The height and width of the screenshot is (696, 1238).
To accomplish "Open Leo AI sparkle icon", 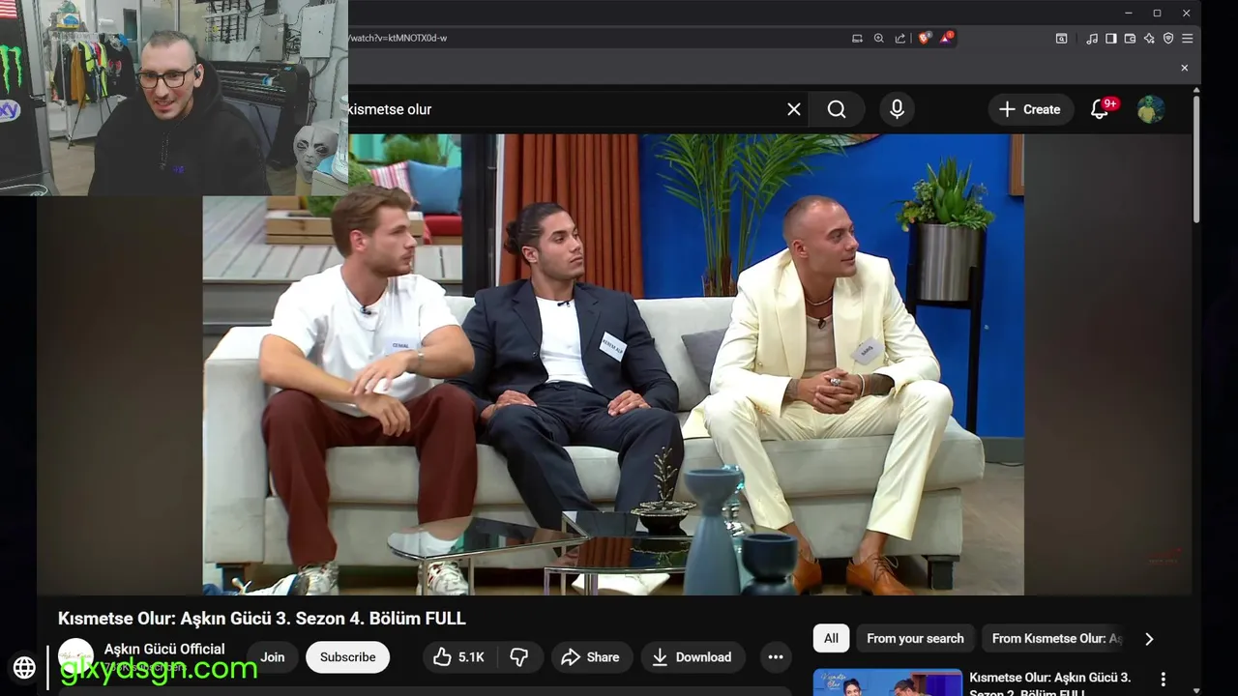I will pos(1149,38).
